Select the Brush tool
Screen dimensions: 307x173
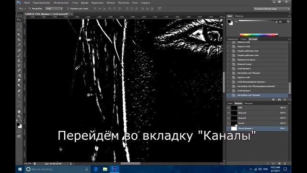(x=19, y=55)
